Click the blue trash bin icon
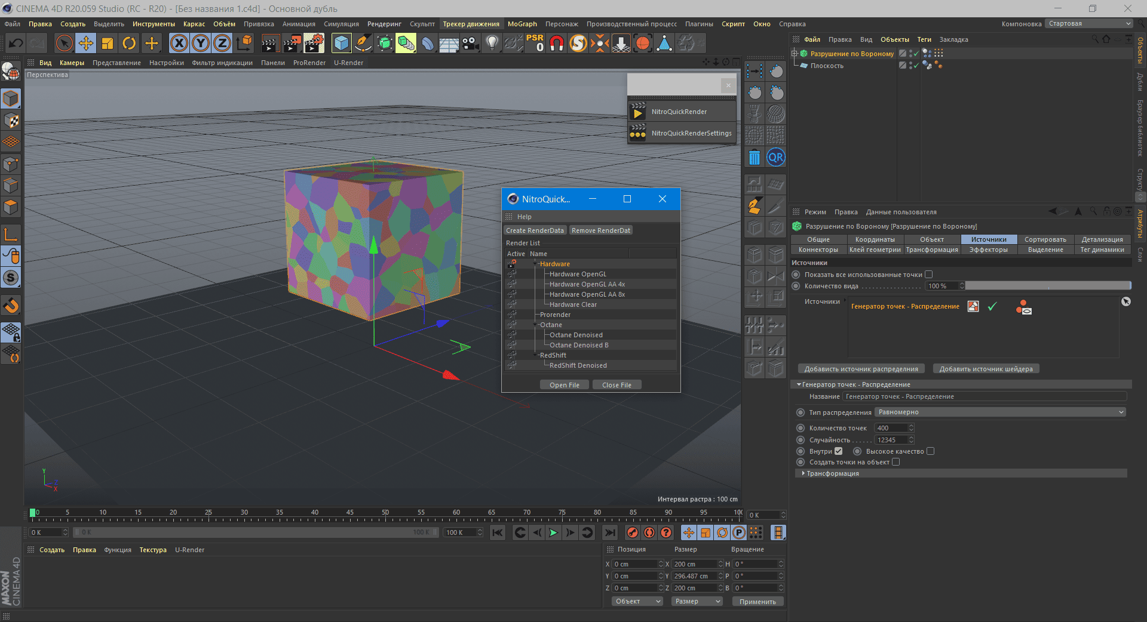This screenshot has width=1147, height=622. [755, 158]
